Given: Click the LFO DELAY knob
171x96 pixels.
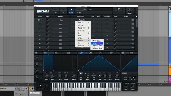Looking at the screenshot, I should [110, 77].
